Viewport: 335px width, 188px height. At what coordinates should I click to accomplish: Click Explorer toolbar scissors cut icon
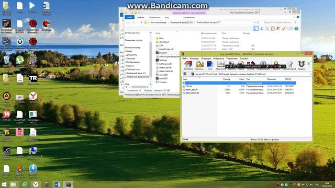pyautogui.click(x=262, y=28)
